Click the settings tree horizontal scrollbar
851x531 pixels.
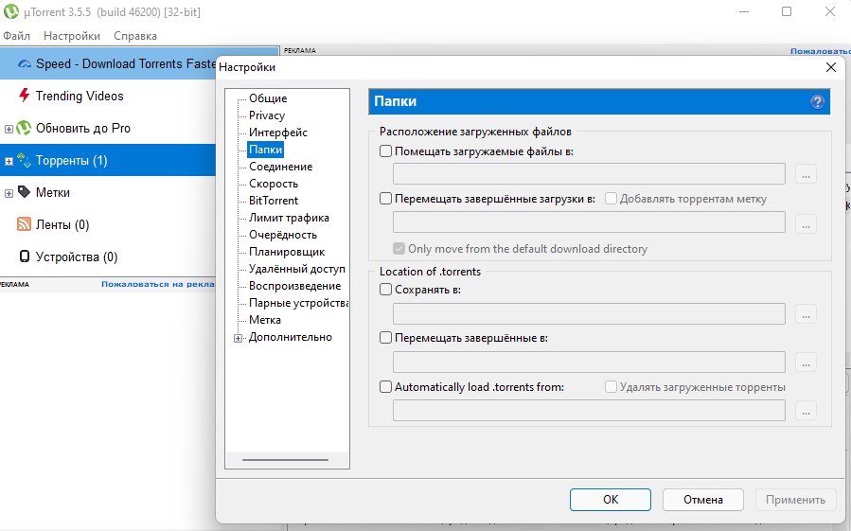(286, 460)
